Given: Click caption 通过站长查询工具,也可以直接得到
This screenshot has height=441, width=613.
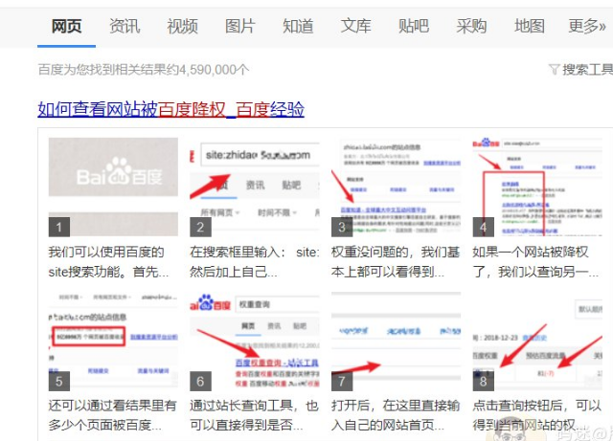Looking at the screenshot, I should coord(254,415).
